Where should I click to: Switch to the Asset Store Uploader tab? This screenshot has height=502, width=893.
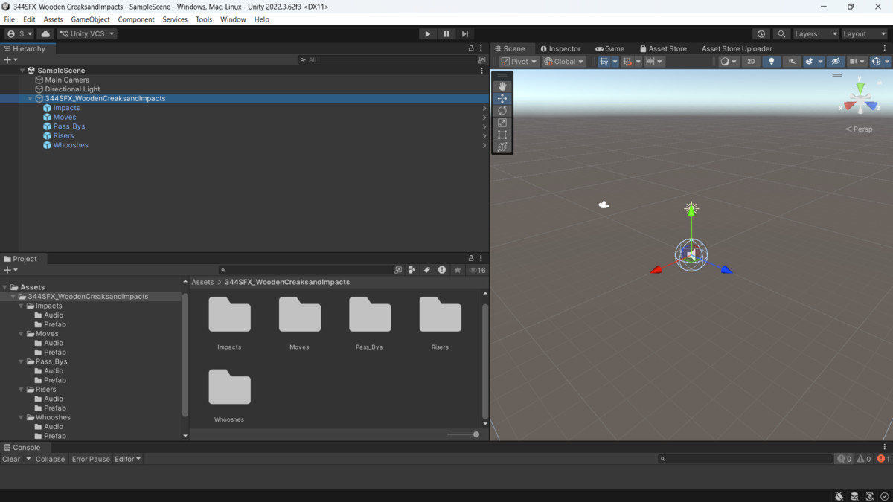pos(737,48)
